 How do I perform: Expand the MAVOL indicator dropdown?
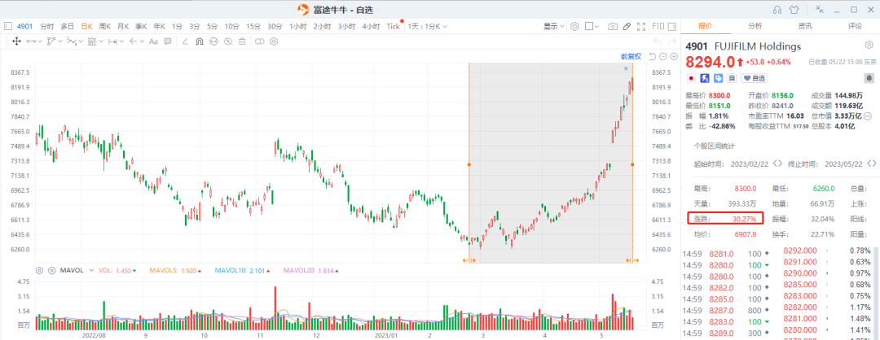pyautogui.click(x=90, y=271)
